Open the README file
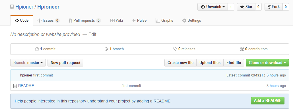 coord(26,86)
